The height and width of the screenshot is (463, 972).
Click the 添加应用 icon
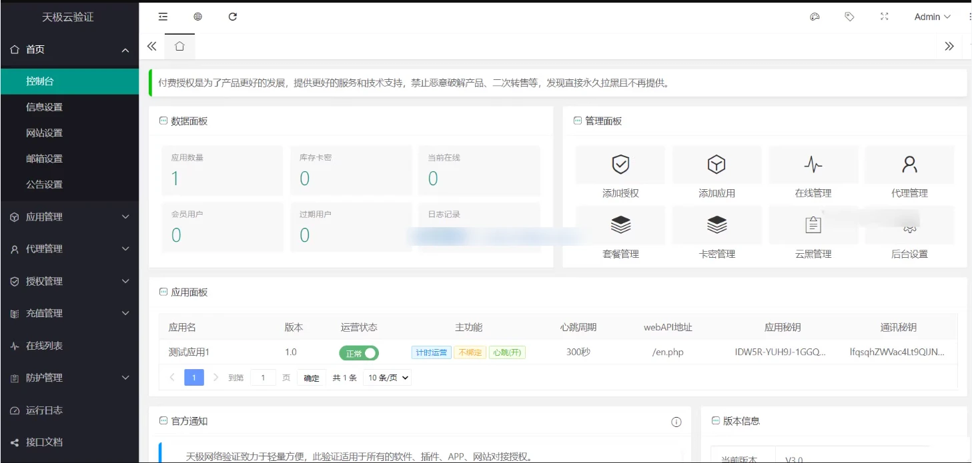coord(716,165)
